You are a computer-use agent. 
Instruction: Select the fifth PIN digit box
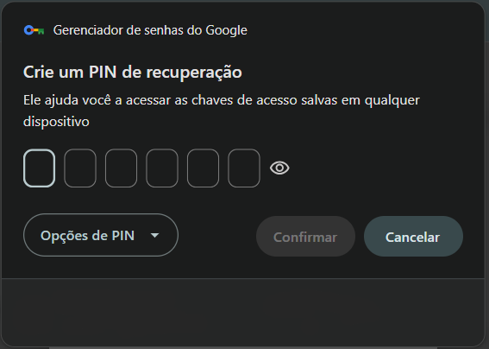pyautogui.click(x=203, y=168)
